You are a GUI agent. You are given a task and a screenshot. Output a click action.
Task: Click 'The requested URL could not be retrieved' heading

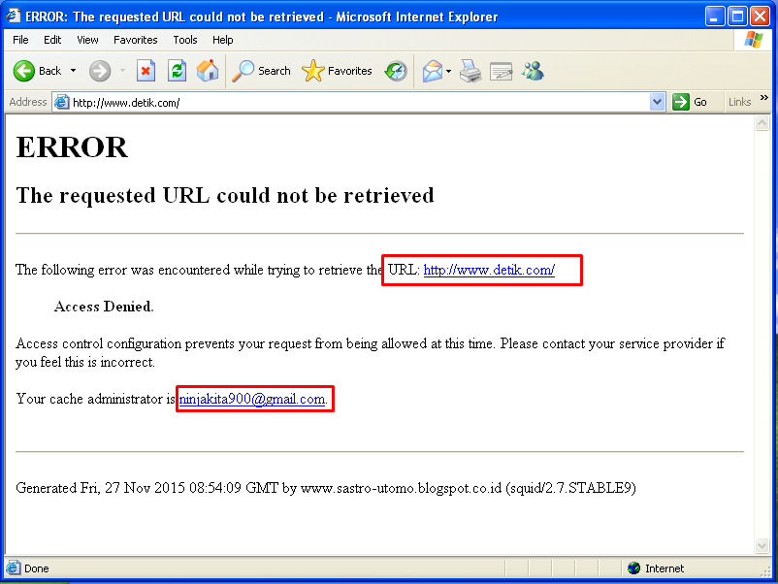pos(225,196)
